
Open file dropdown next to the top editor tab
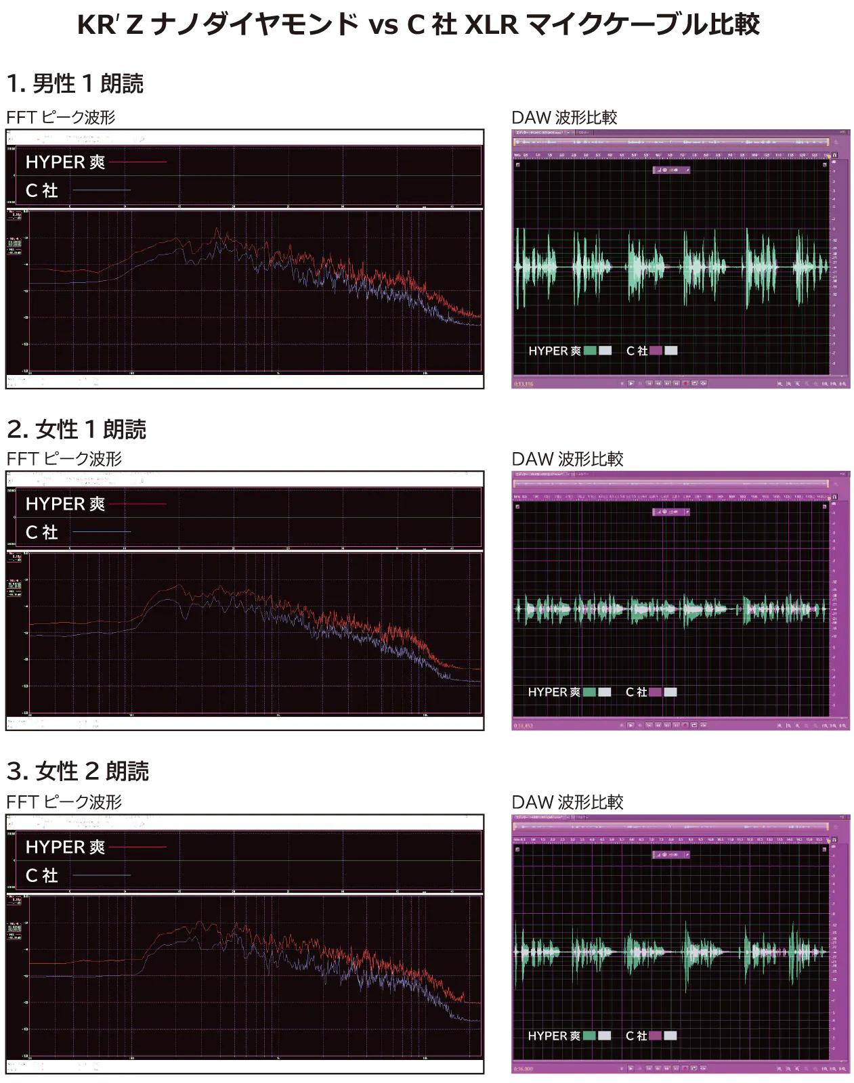click(569, 133)
